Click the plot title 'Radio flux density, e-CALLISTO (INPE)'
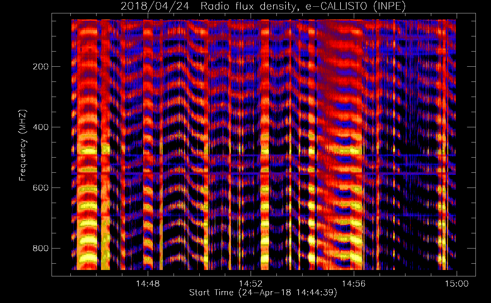The image size is (491, 303). pos(303,6)
